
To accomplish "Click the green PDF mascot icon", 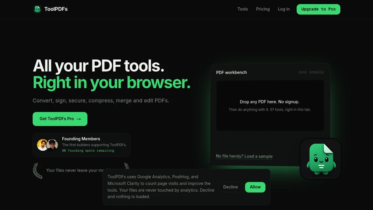I will (x=321, y=159).
